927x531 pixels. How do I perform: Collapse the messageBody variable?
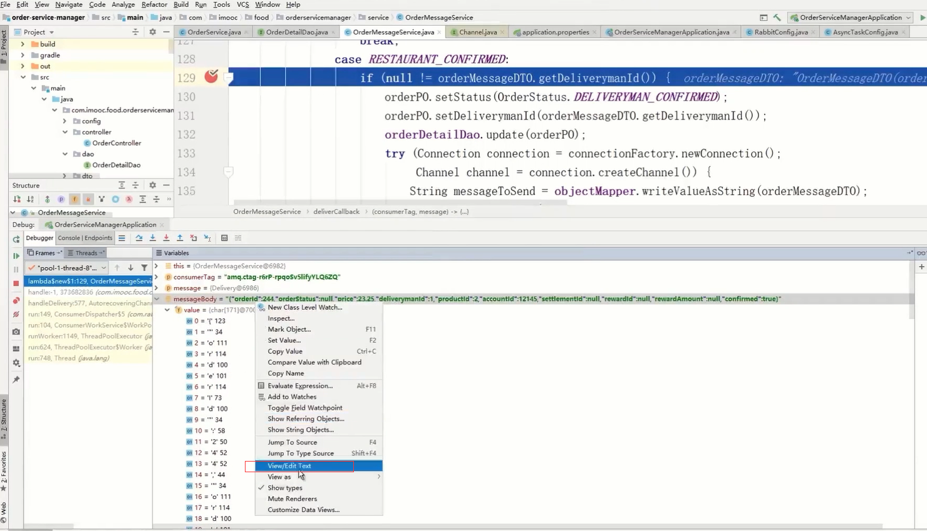tap(157, 299)
